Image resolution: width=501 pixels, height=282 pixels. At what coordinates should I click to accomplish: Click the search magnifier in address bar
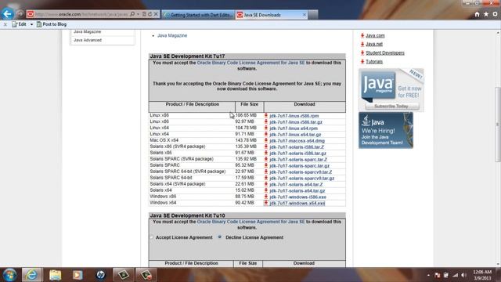132,14
